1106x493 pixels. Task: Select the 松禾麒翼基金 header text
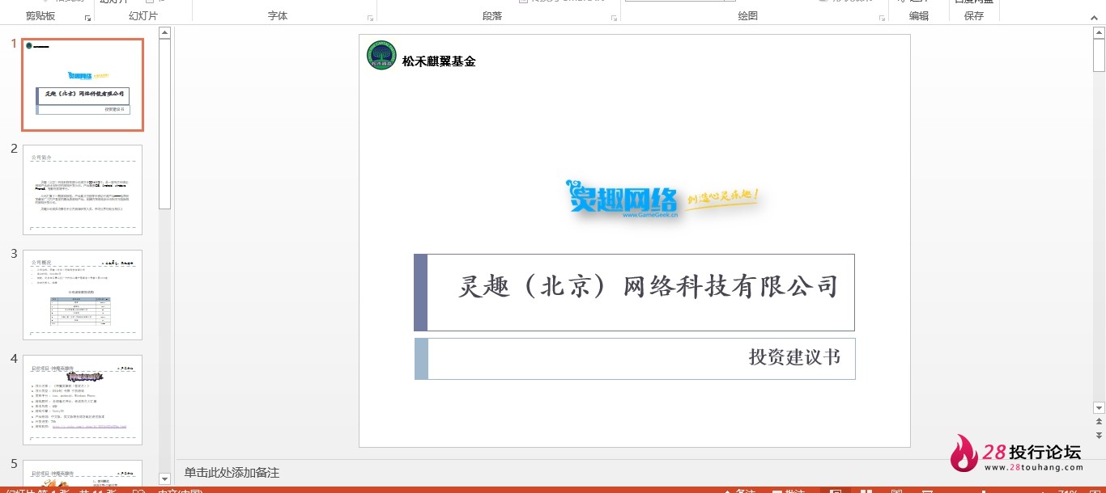click(x=439, y=61)
